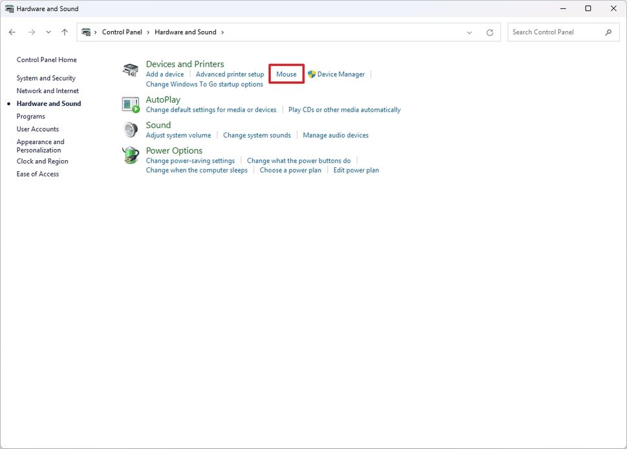Click the Power Options battery icon
Viewport: 627px width, 449px height.
(x=130, y=155)
